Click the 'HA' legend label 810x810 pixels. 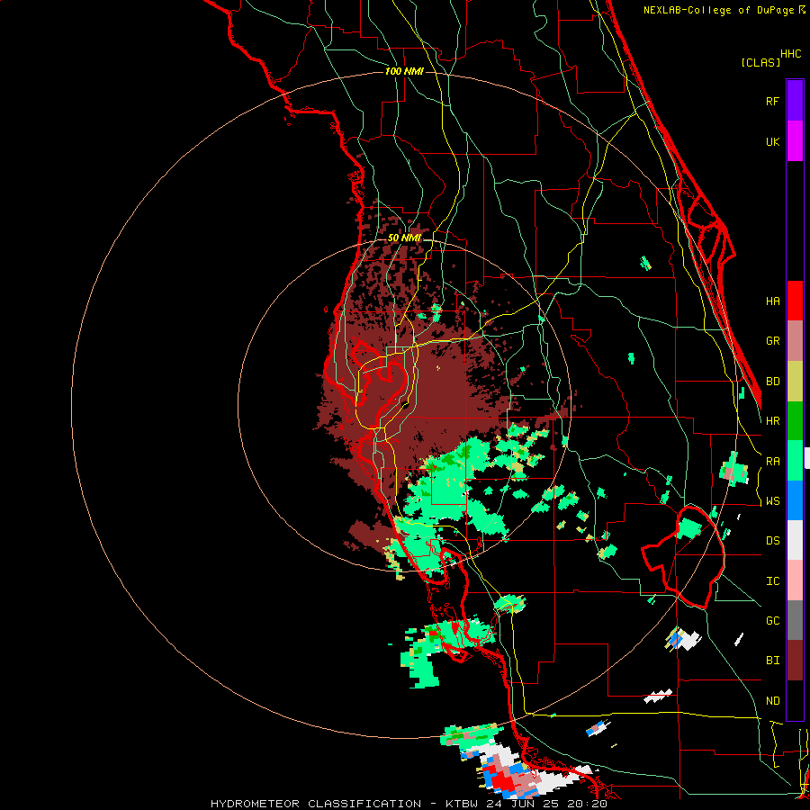pyautogui.click(x=772, y=301)
